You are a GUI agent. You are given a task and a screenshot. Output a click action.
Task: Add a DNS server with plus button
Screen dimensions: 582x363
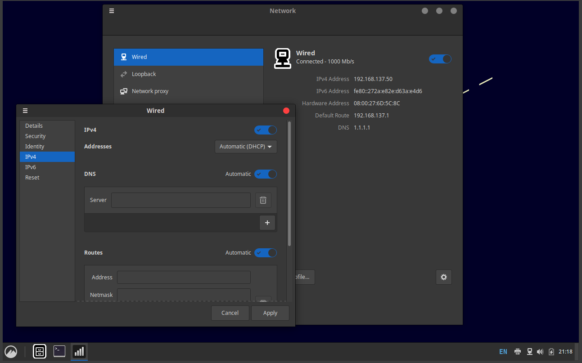coord(267,223)
